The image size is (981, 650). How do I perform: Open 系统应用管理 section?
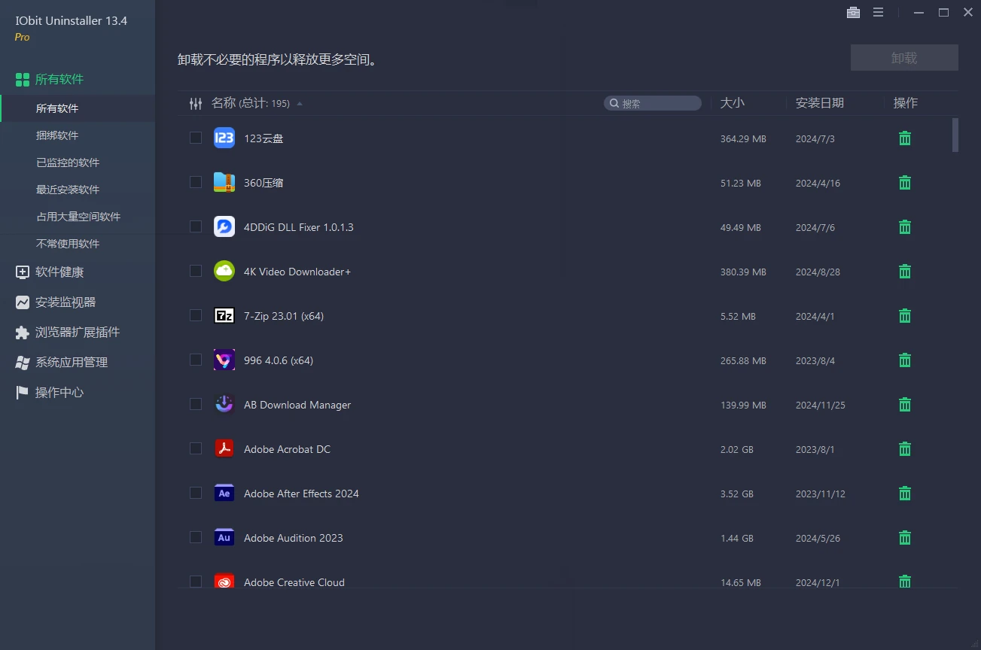pos(62,363)
